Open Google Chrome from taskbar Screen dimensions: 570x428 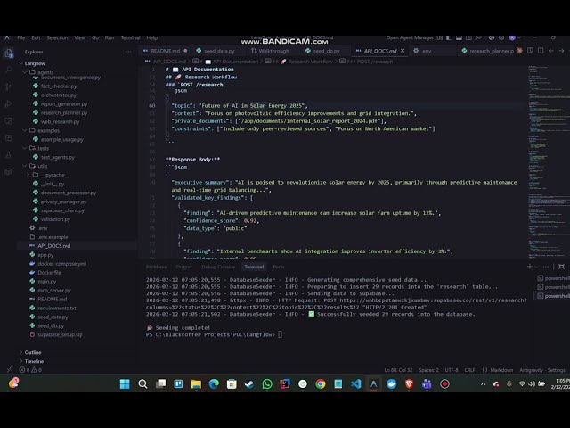pyautogui.click(x=321, y=384)
